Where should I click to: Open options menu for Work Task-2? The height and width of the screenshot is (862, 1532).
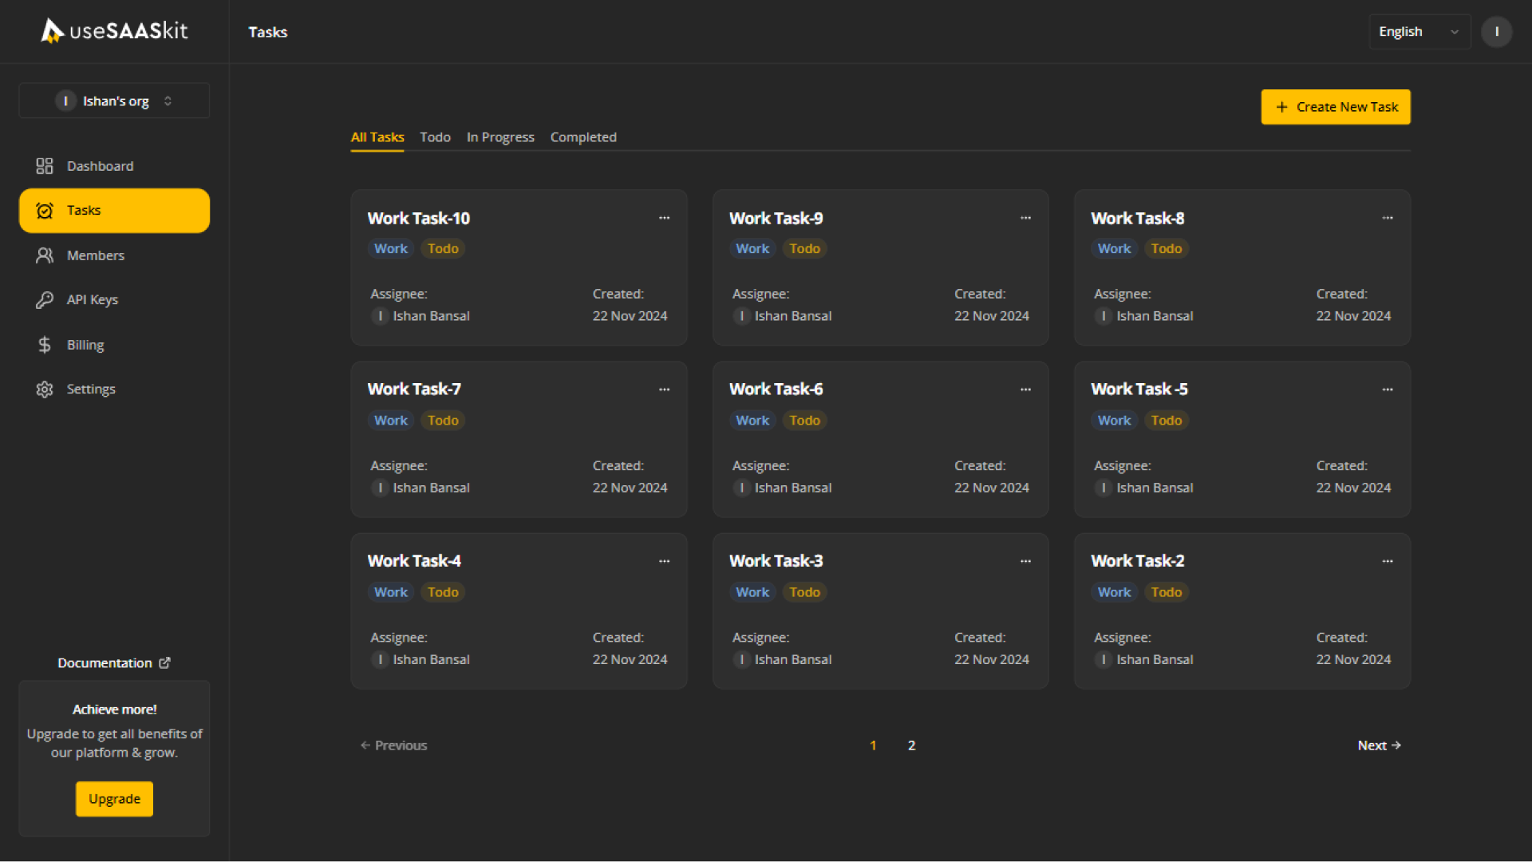pyautogui.click(x=1388, y=561)
